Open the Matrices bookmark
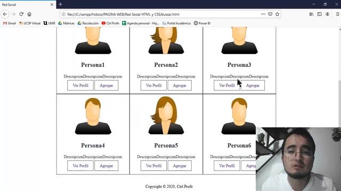 pos(67,23)
